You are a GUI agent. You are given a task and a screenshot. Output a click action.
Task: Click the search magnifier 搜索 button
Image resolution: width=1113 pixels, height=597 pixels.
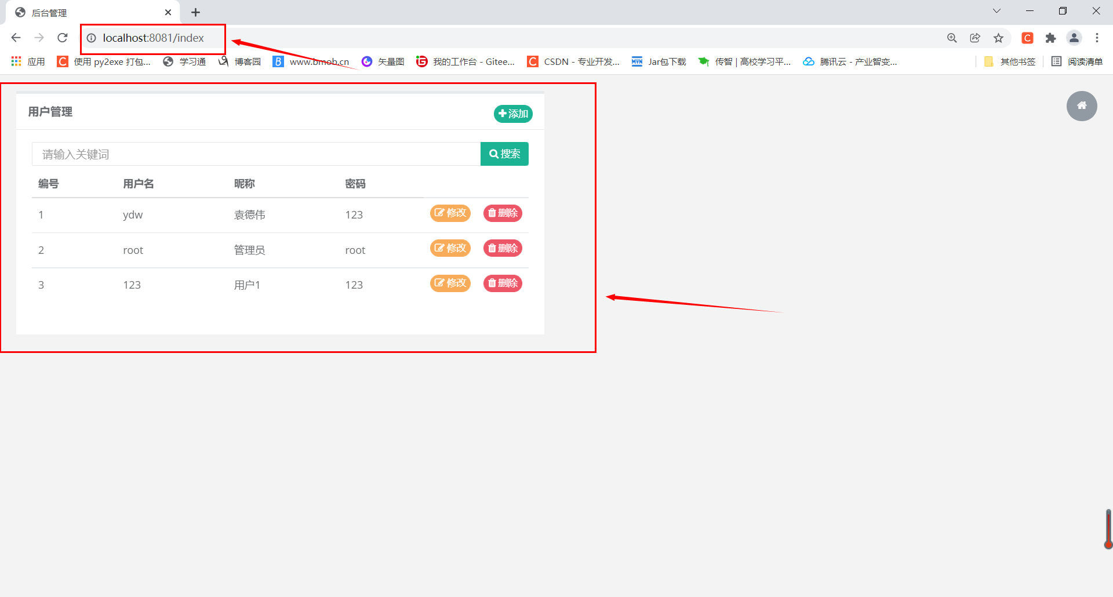(504, 154)
